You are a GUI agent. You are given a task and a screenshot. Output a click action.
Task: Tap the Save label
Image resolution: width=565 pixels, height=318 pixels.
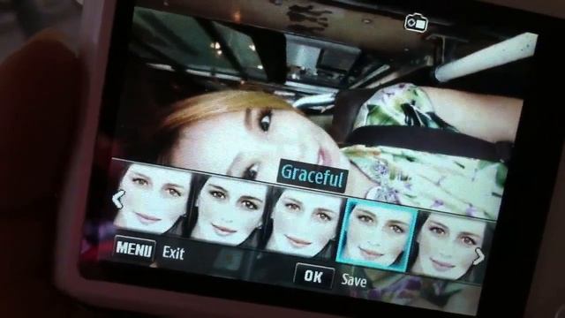tap(354, 280)
